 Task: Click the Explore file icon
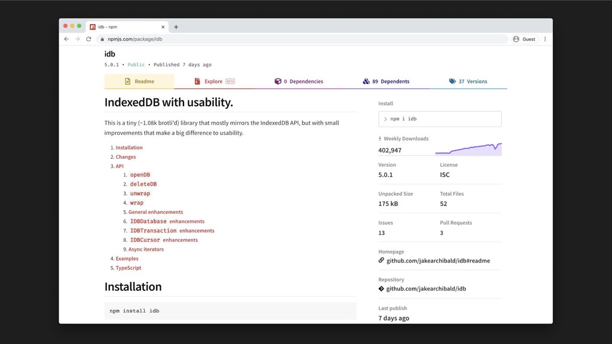[197, 81]
